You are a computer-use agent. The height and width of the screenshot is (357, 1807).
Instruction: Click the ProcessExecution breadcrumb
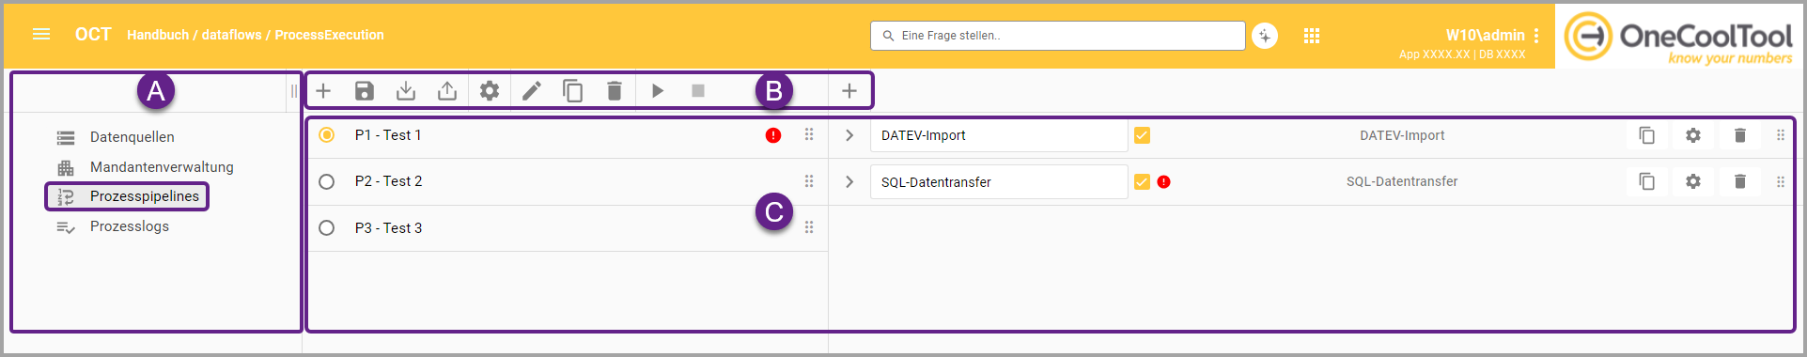tap(329, 35)
